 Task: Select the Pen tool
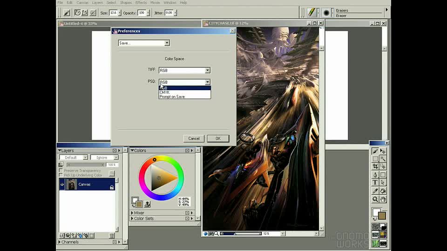(x=375, y=175)
